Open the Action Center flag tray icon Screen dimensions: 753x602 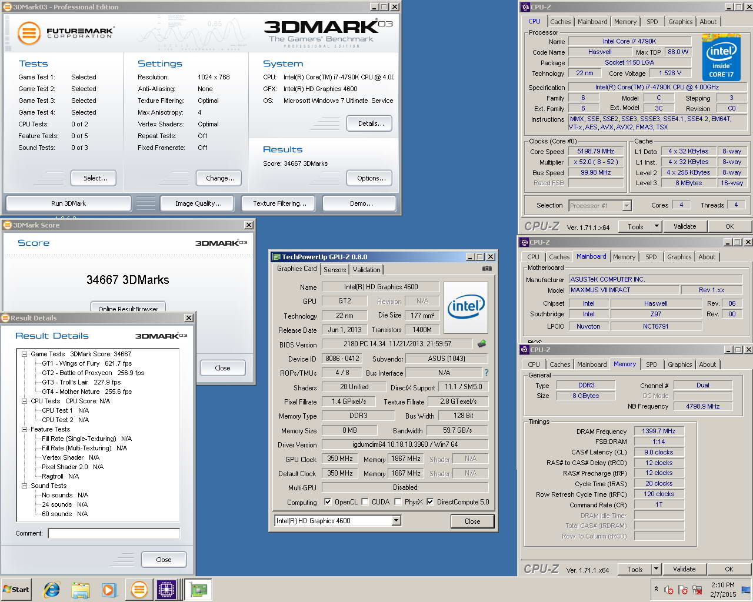coord(683,590)
